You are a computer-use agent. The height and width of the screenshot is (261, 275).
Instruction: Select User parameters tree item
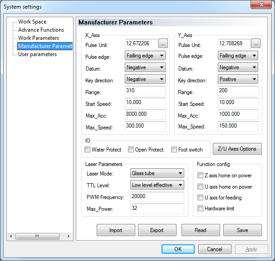[37, 54]
